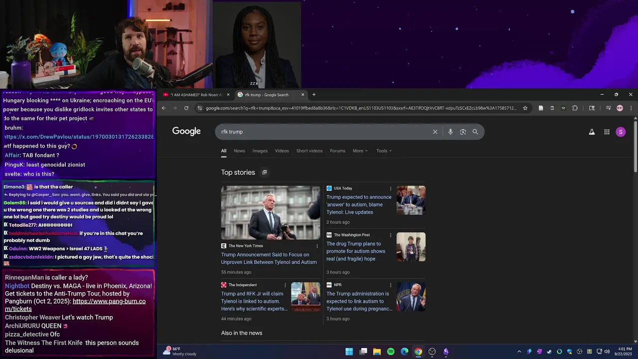Viewport: 638px width, 359px height.
Task: Expand the More search filters dropdown
Action: tap(360, 151)
